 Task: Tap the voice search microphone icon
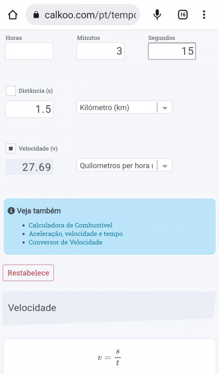pyautogui.click(x=157, y=15)
